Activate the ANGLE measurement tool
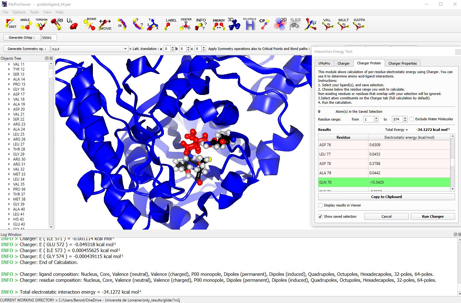Viewport: 461px width, 303px height. pos(26,24)
